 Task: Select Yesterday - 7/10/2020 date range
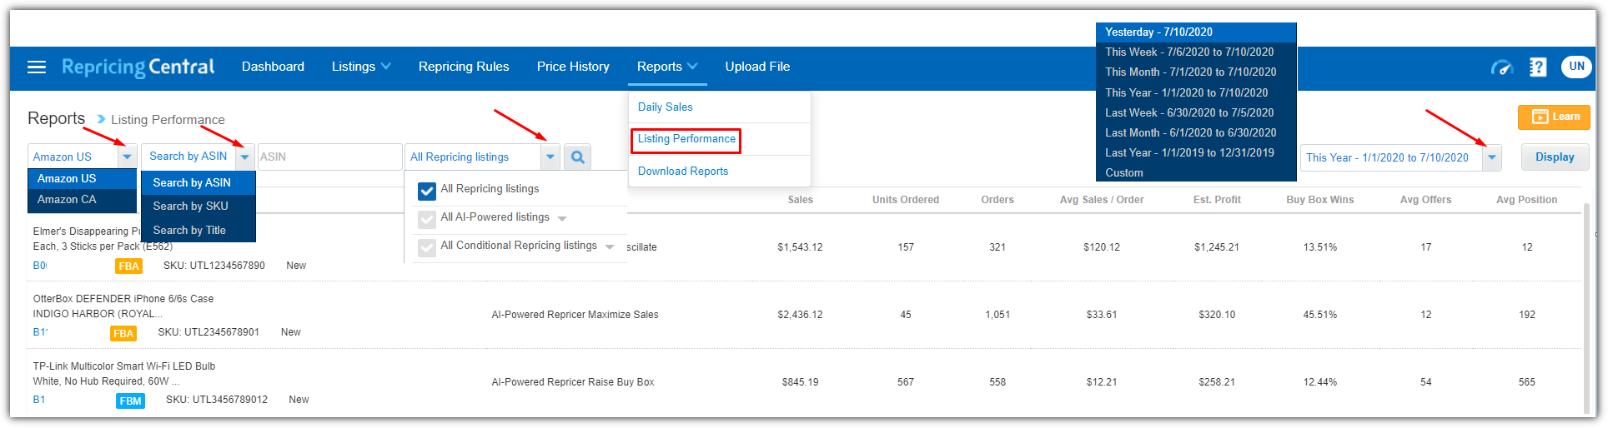click(1196, 32)
